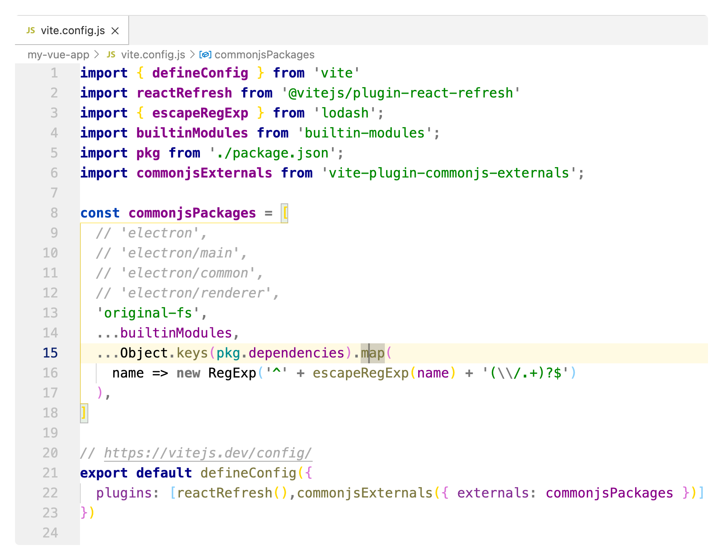Click 'keys' method on line 15
723x560 pixels.
click(x=192, y=353)
